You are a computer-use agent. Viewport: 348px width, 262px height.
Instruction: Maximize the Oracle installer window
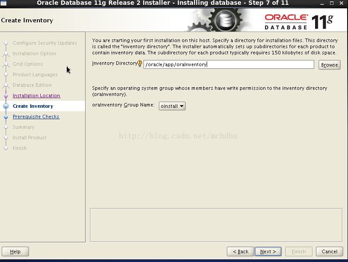pos(332,3)
